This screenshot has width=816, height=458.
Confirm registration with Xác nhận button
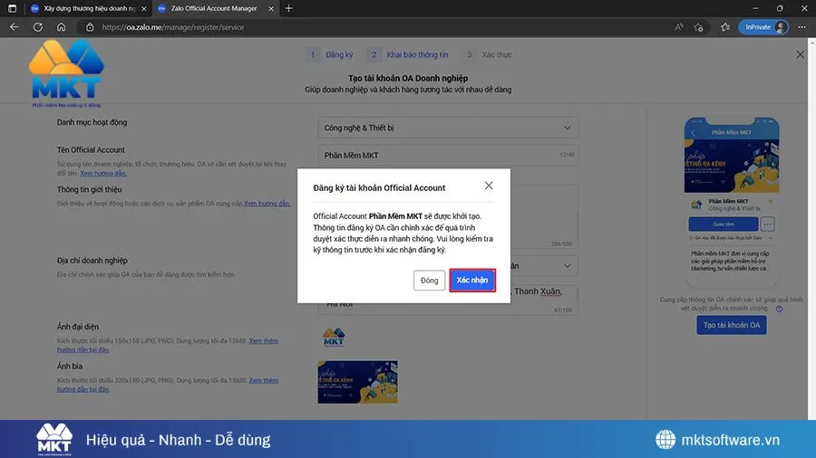tap(472, 280)
